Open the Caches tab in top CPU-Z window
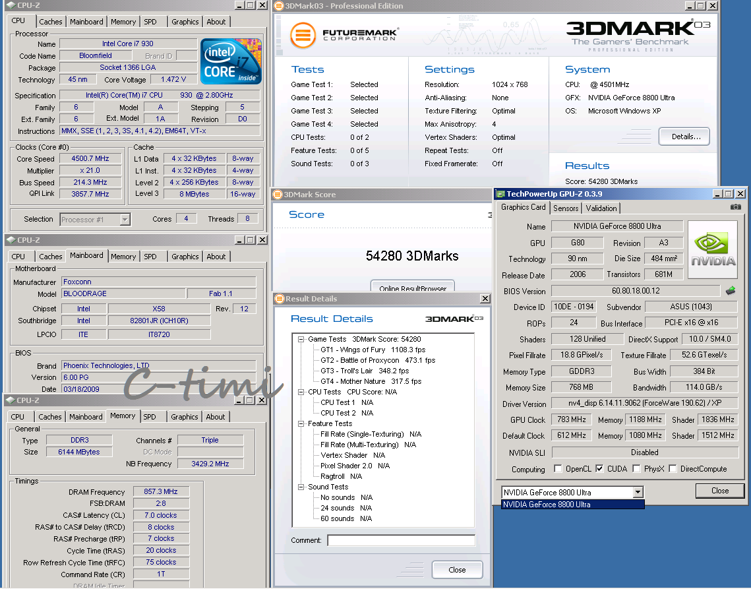This screenshot has width=751, height=589. click(x=50, y=22)
